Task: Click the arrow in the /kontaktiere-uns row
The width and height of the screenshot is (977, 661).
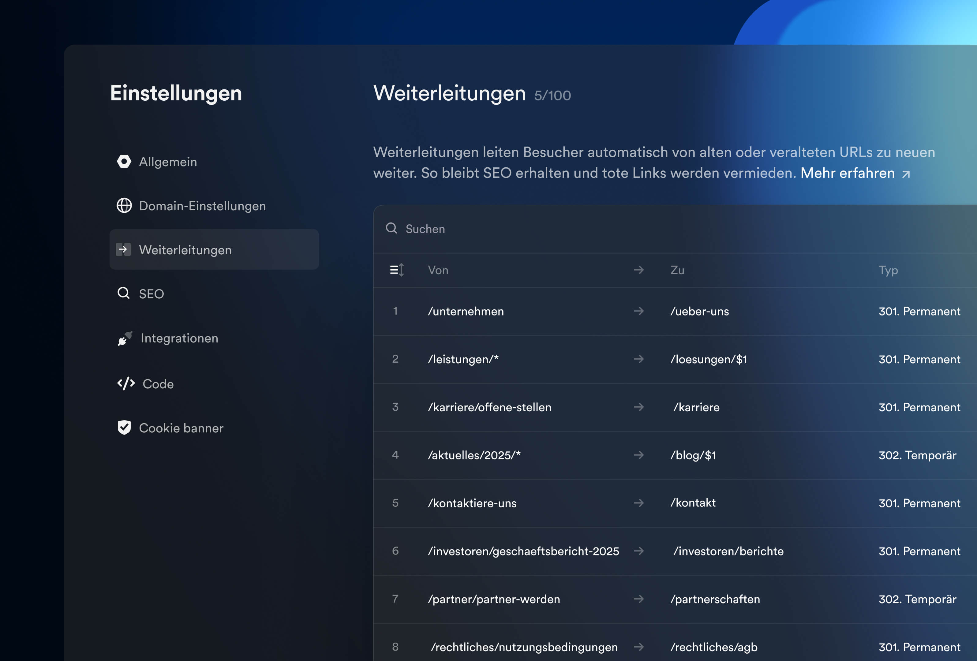Action: pyautogui.click(x=638, y=502)
